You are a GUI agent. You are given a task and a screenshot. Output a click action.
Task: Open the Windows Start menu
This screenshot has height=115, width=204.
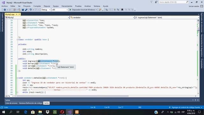click(4, 112)
